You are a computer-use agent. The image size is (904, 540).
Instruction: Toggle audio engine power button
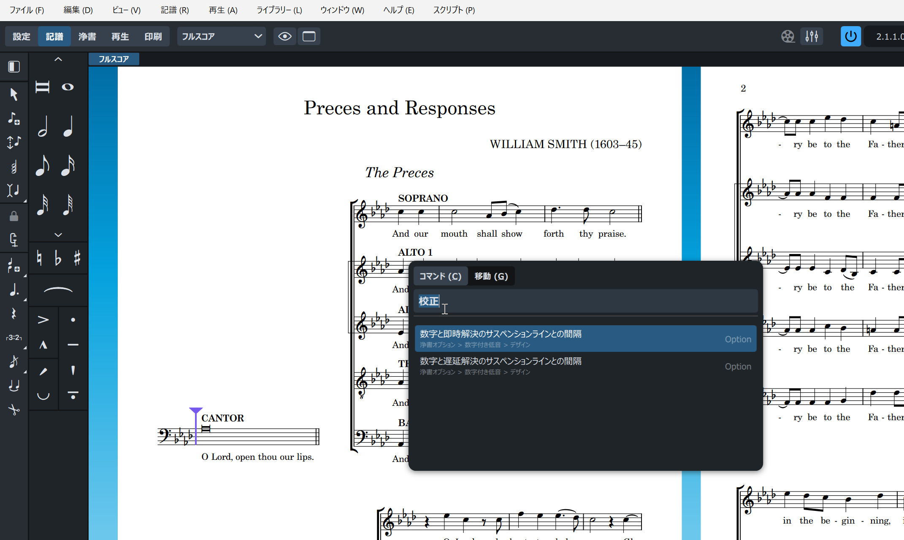[x=851, y=36]
